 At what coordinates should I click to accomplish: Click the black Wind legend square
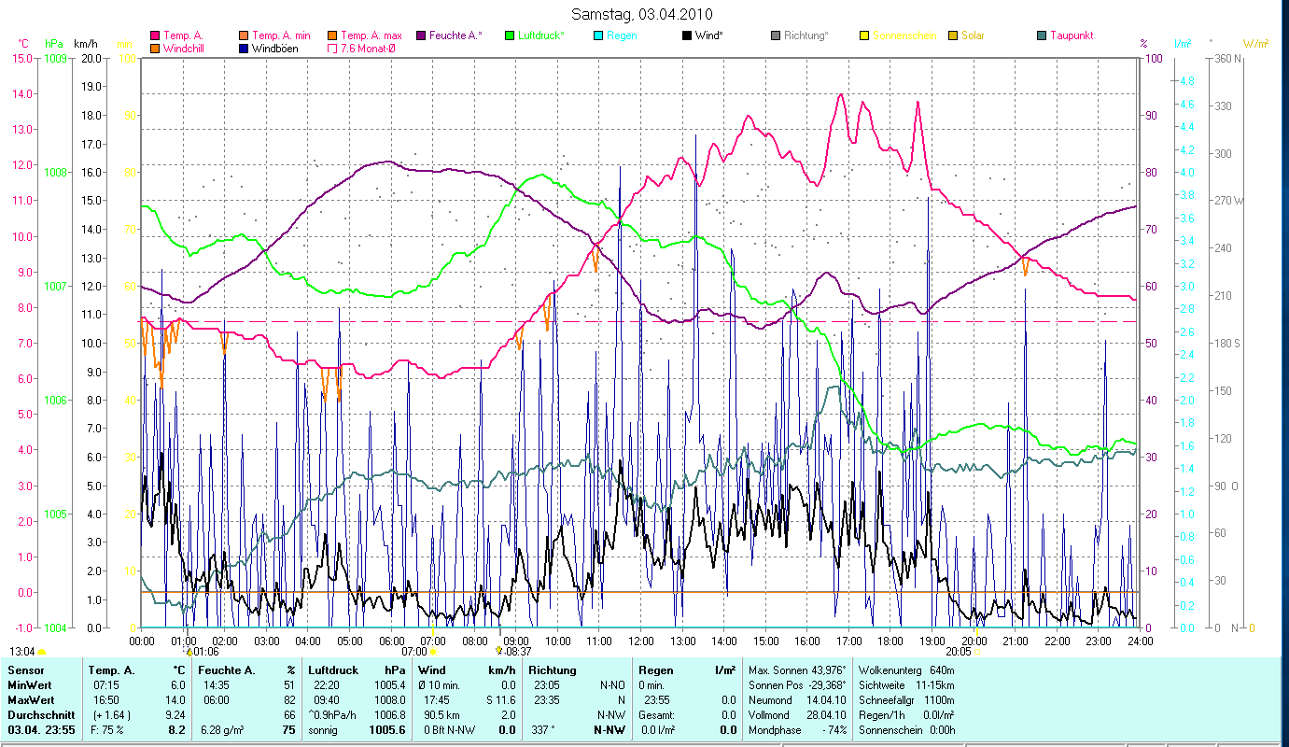pos(687,35)
